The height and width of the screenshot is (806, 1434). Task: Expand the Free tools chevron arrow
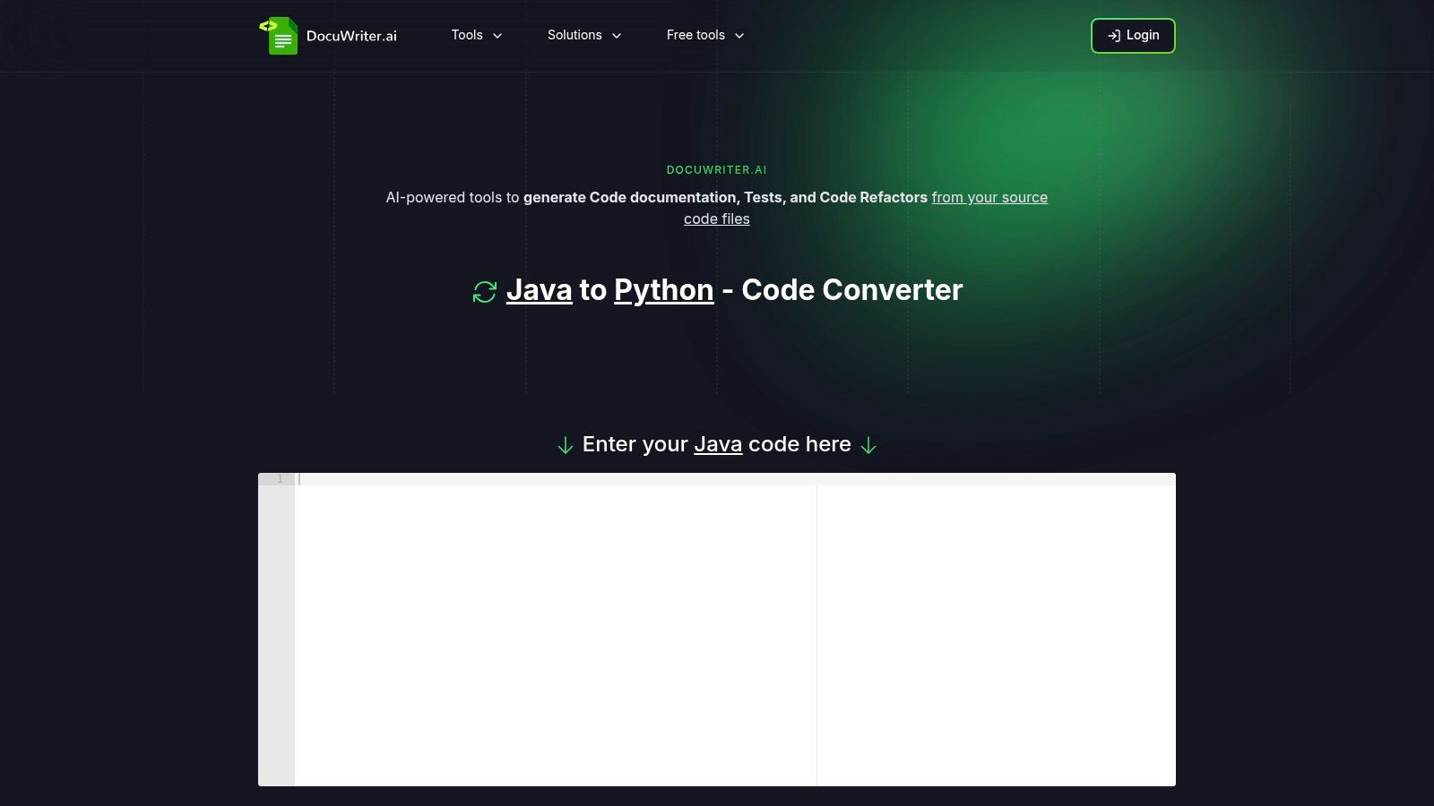[x=739, y=36]
